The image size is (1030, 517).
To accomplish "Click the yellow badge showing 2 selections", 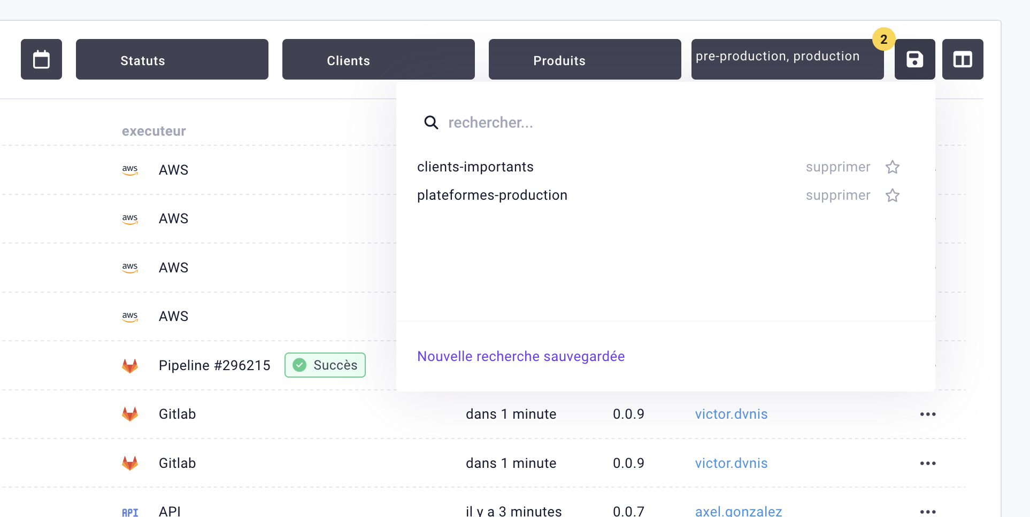I will pyautogui.click(x=883, y=39).
